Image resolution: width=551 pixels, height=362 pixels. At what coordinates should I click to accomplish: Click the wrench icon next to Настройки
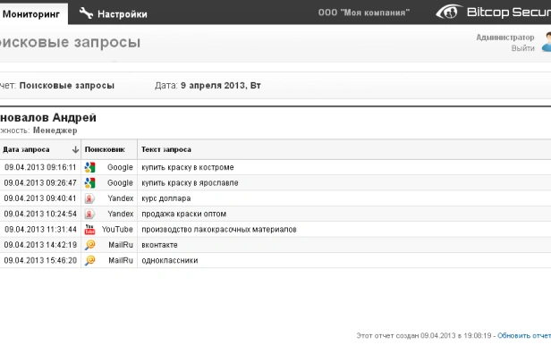tap(86, 13)
